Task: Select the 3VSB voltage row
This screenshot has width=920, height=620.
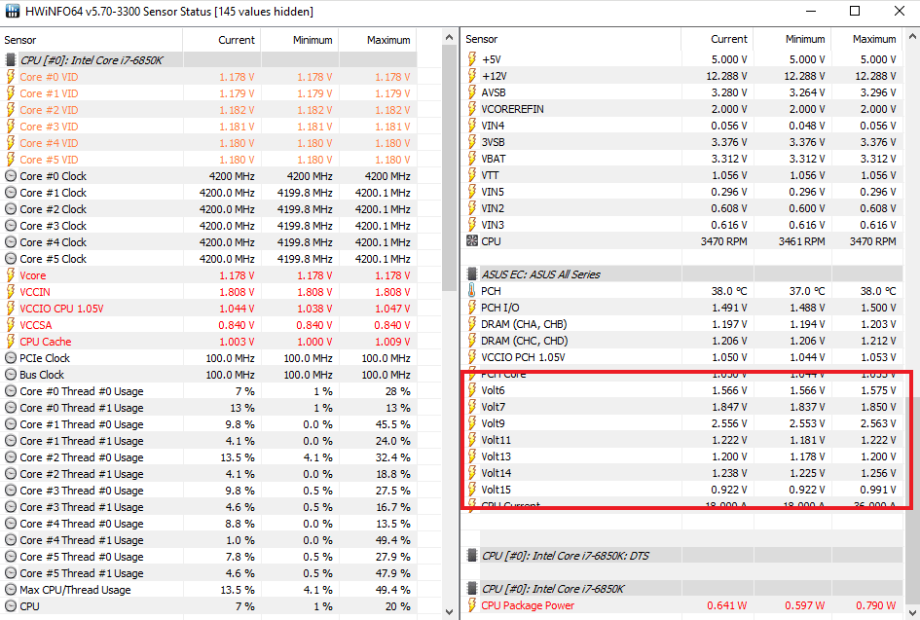Action: pyautogui.click(x=682, y=142)
